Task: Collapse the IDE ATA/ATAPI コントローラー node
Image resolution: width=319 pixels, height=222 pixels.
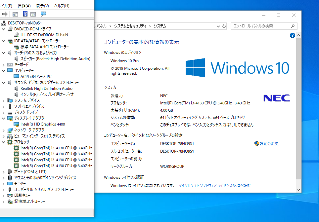Action: tap(3, 41)
